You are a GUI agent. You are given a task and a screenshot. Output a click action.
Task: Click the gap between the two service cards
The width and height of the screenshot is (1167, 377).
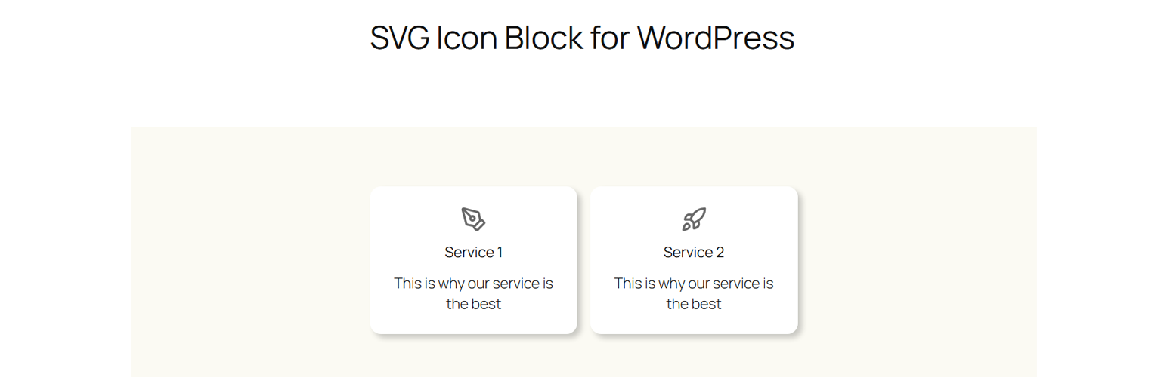point(583,256)
